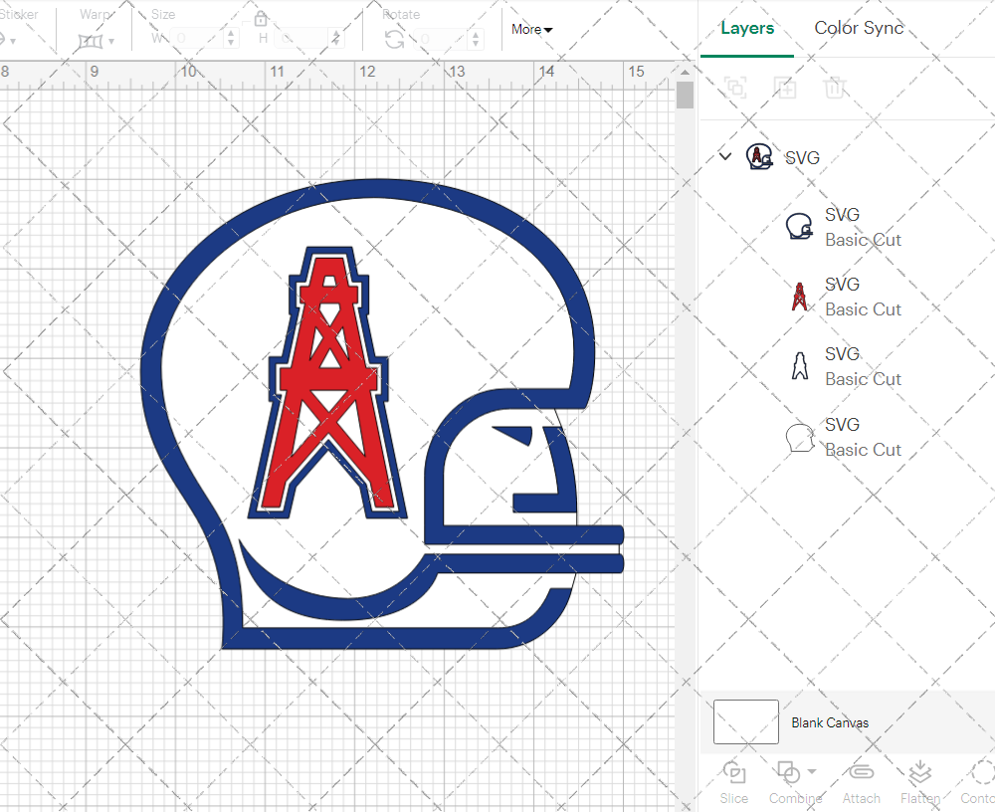
Task: Open the More dropdown menu
Action: tap(531, 29)
